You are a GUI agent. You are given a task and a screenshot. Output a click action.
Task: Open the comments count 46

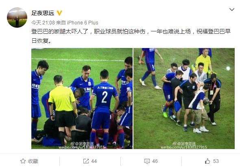click(155, 161)
